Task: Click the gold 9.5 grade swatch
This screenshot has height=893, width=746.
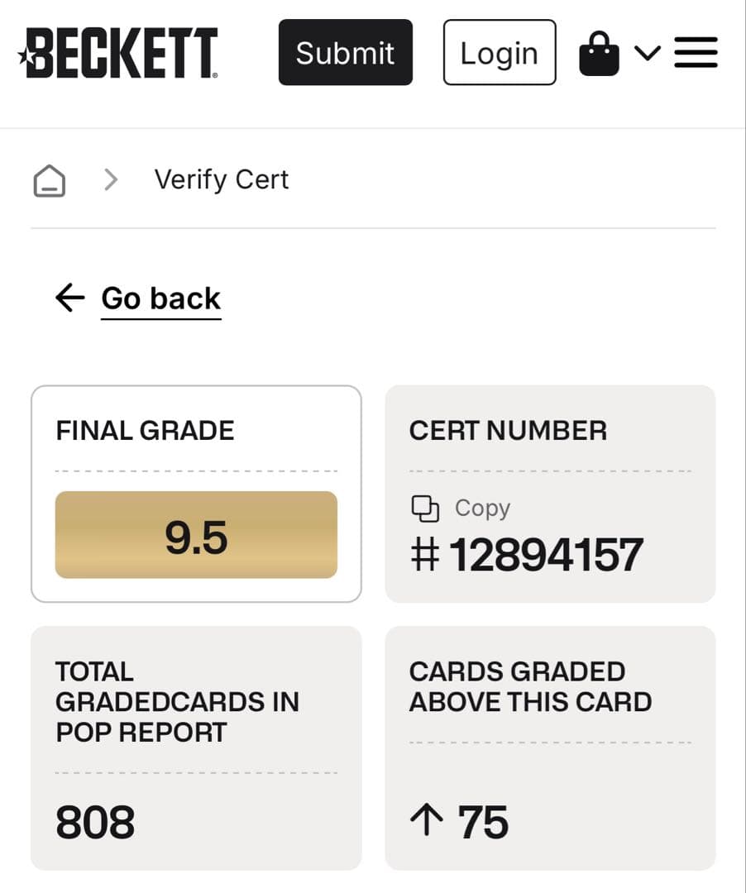Action: pyautogui.click(x=196, y=535)
